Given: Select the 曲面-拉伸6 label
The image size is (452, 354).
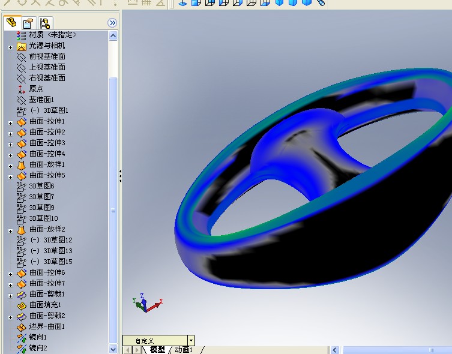Looking at the screenshot, I should (x=47, y=272).
